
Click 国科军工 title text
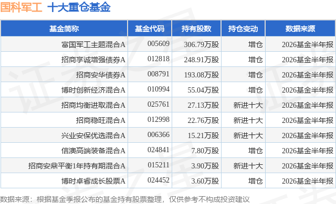(21, 7)
